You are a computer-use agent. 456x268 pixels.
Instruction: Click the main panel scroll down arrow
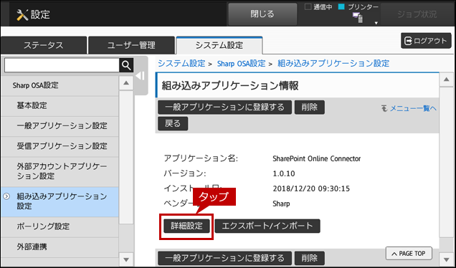(447, 259)
